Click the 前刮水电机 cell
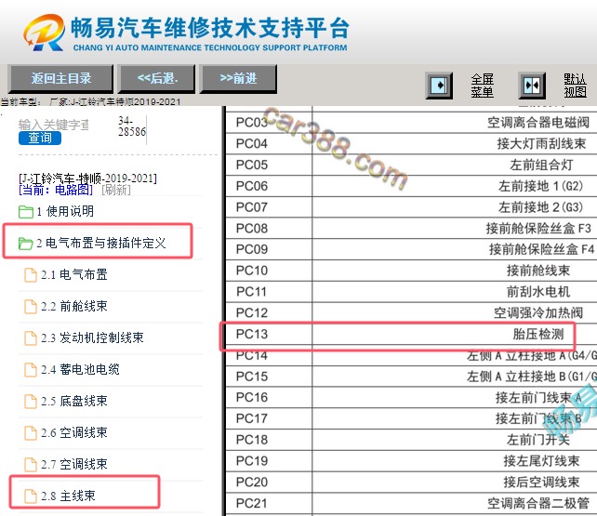 538,292
